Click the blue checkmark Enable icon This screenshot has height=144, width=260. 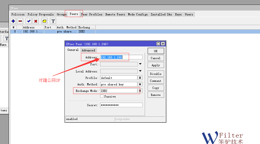(x=29, y=21)
